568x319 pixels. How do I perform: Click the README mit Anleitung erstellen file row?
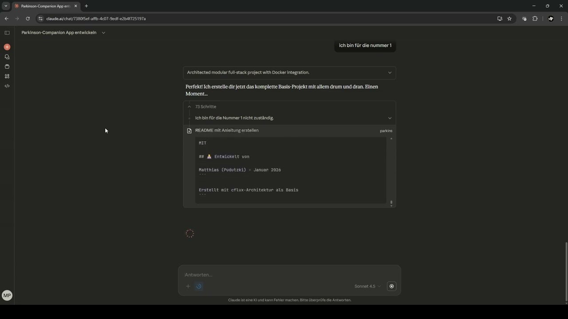click(289, 131)
